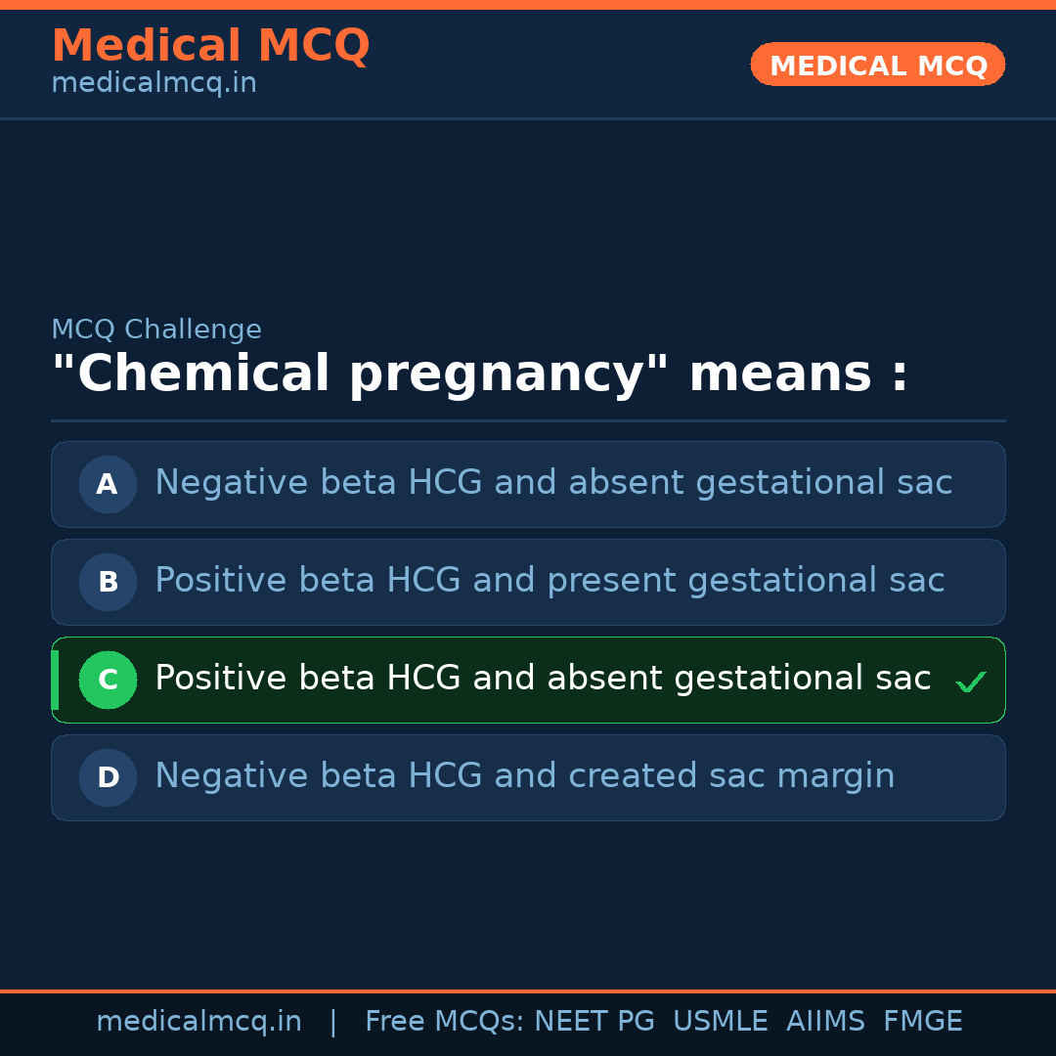Click the "Chemical pregnancy" question heading
This screenshot has height=1056, width=1056.
click(479, 374)
